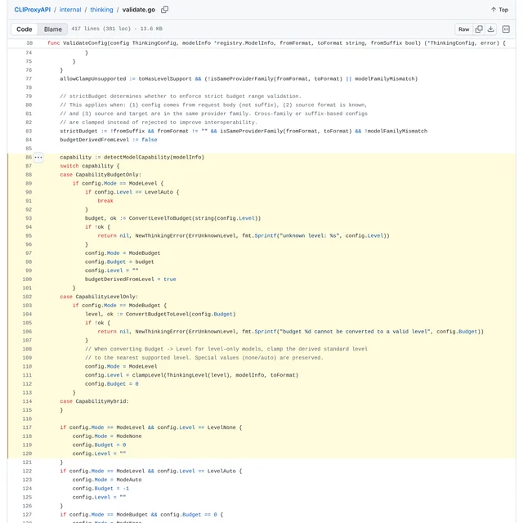Click validate.go file name in breadcrumb

point(138,10)
